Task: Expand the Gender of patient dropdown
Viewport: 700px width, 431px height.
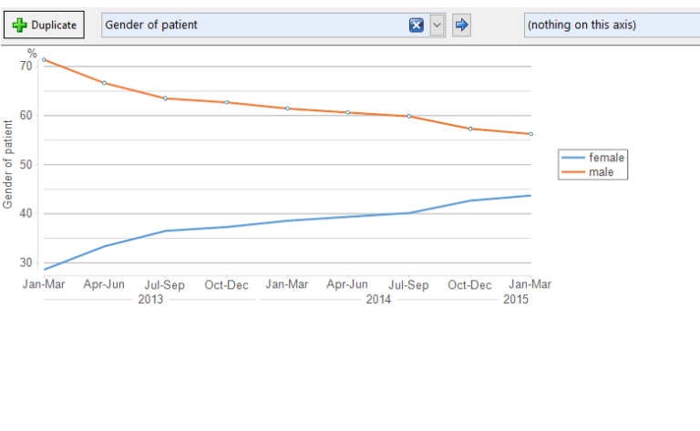Action: point(437,25)
